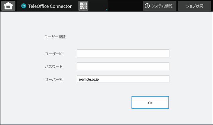Viewport: 213px width, 125px height.
Task: Expand the small cyan triangle in header
Action: click(107, 10)
